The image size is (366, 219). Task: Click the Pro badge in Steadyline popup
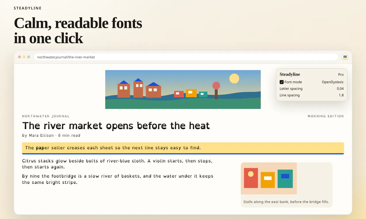coord(341,75)
